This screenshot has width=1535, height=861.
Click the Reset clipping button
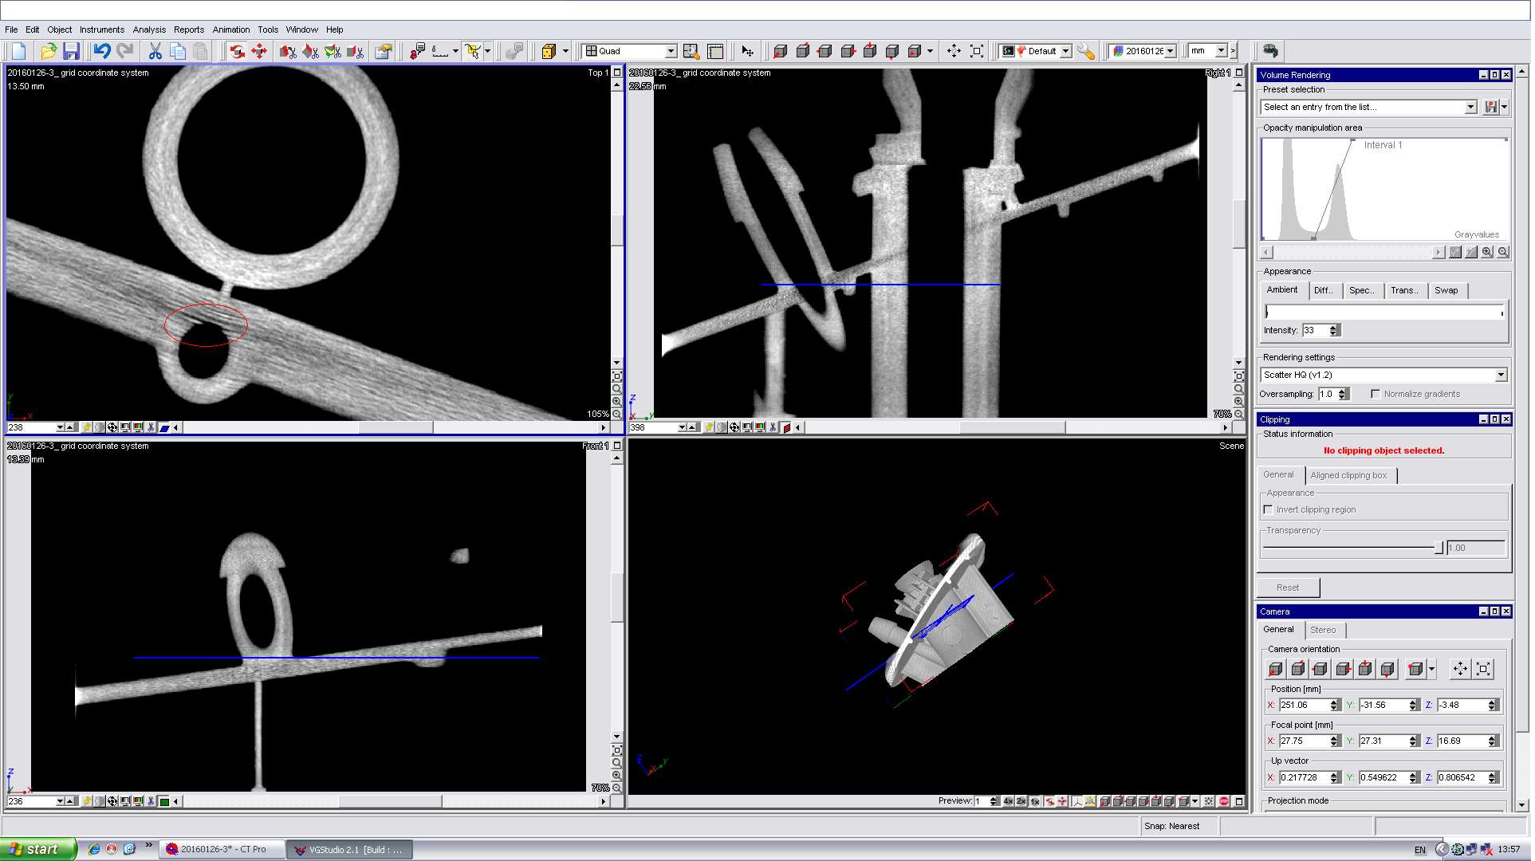pos(1287,587)
